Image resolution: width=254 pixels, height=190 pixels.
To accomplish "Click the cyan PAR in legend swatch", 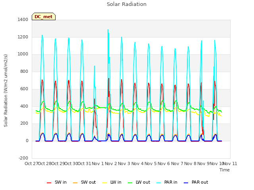I will 159,183.
